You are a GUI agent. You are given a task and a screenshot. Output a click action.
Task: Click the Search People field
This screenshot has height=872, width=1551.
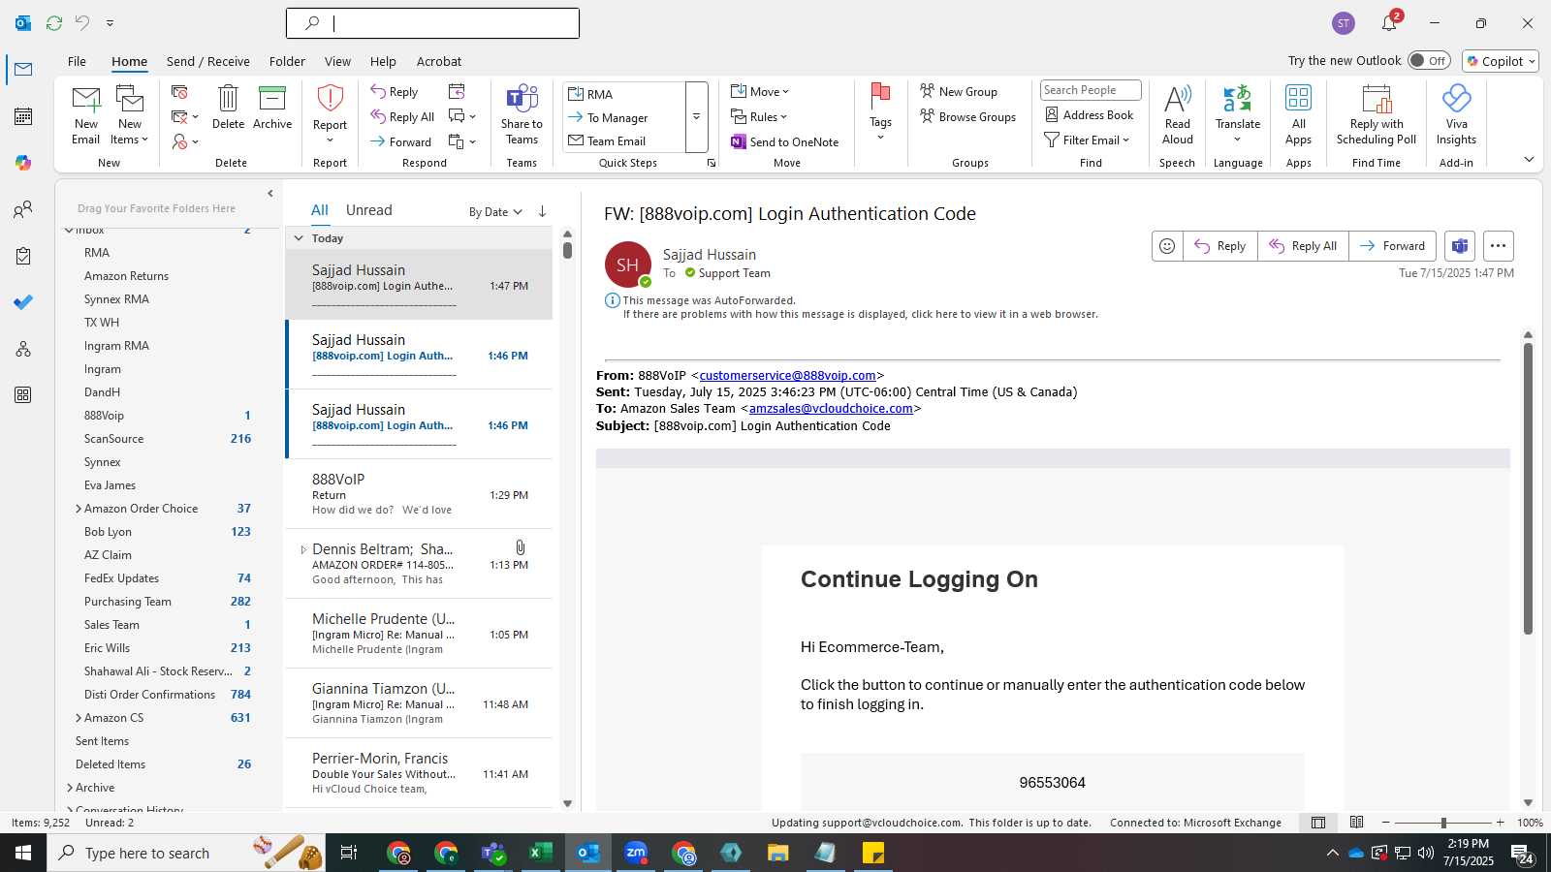pos(1091,90)
